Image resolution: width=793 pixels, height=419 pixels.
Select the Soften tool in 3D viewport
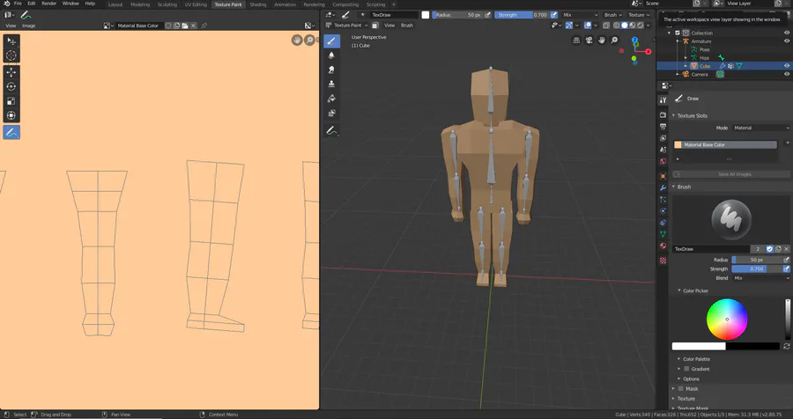tap(332, 55)
